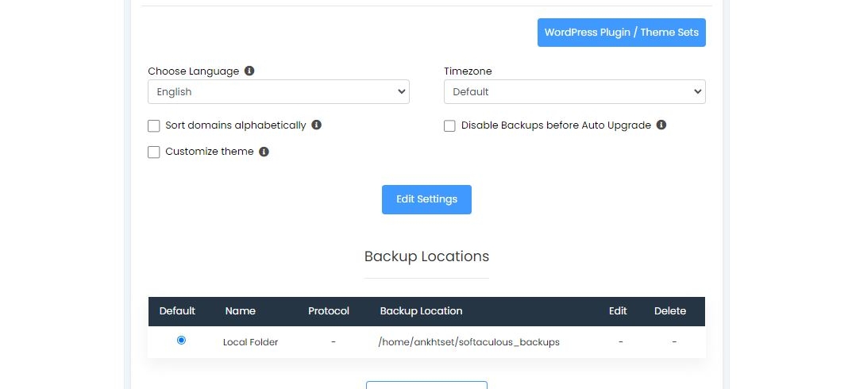Click the Backup Location column header
This screenshot has height=389, width=852.
(x=421, y=311)
